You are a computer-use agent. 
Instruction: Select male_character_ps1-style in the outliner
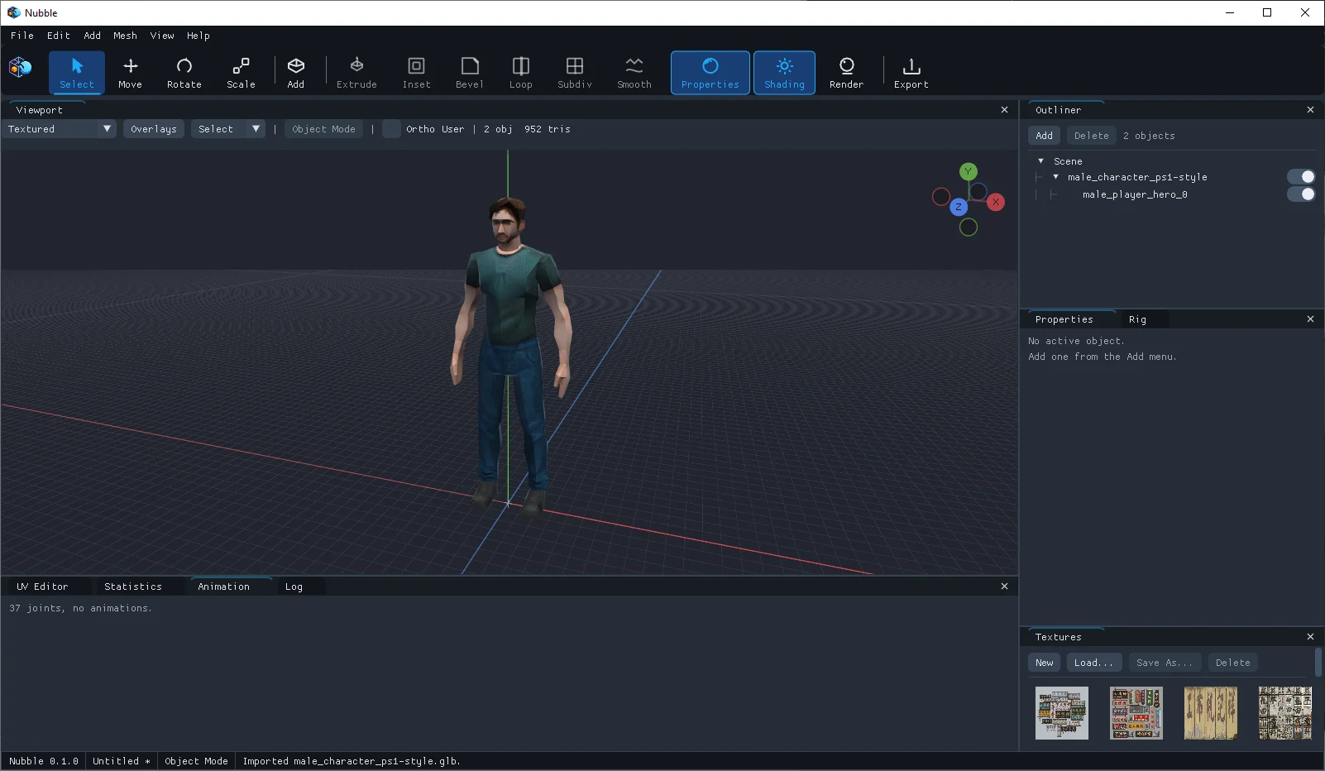click(x=1137, y=177)
